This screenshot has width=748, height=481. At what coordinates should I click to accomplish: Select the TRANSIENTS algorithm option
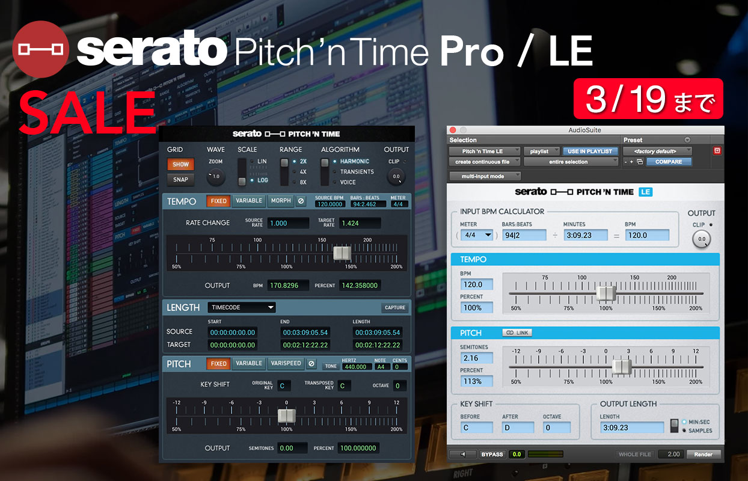pyautogui.click(x=357, y=172)
